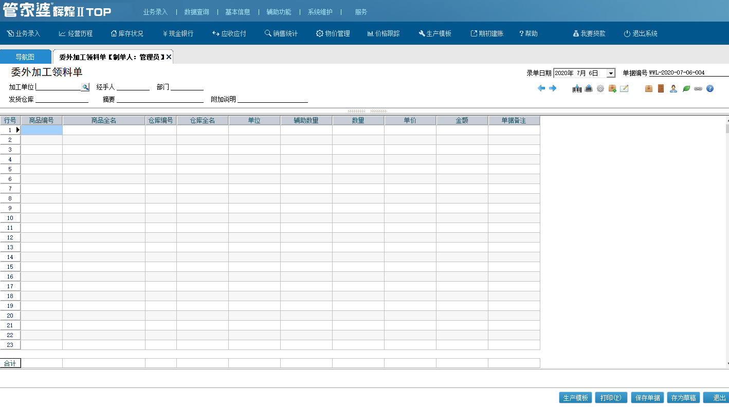Image resolution: width=729 pixels, height=407 pixels.
Task: Open the gear configuration icon in form toolbar
Action: (x=600, y=88)
